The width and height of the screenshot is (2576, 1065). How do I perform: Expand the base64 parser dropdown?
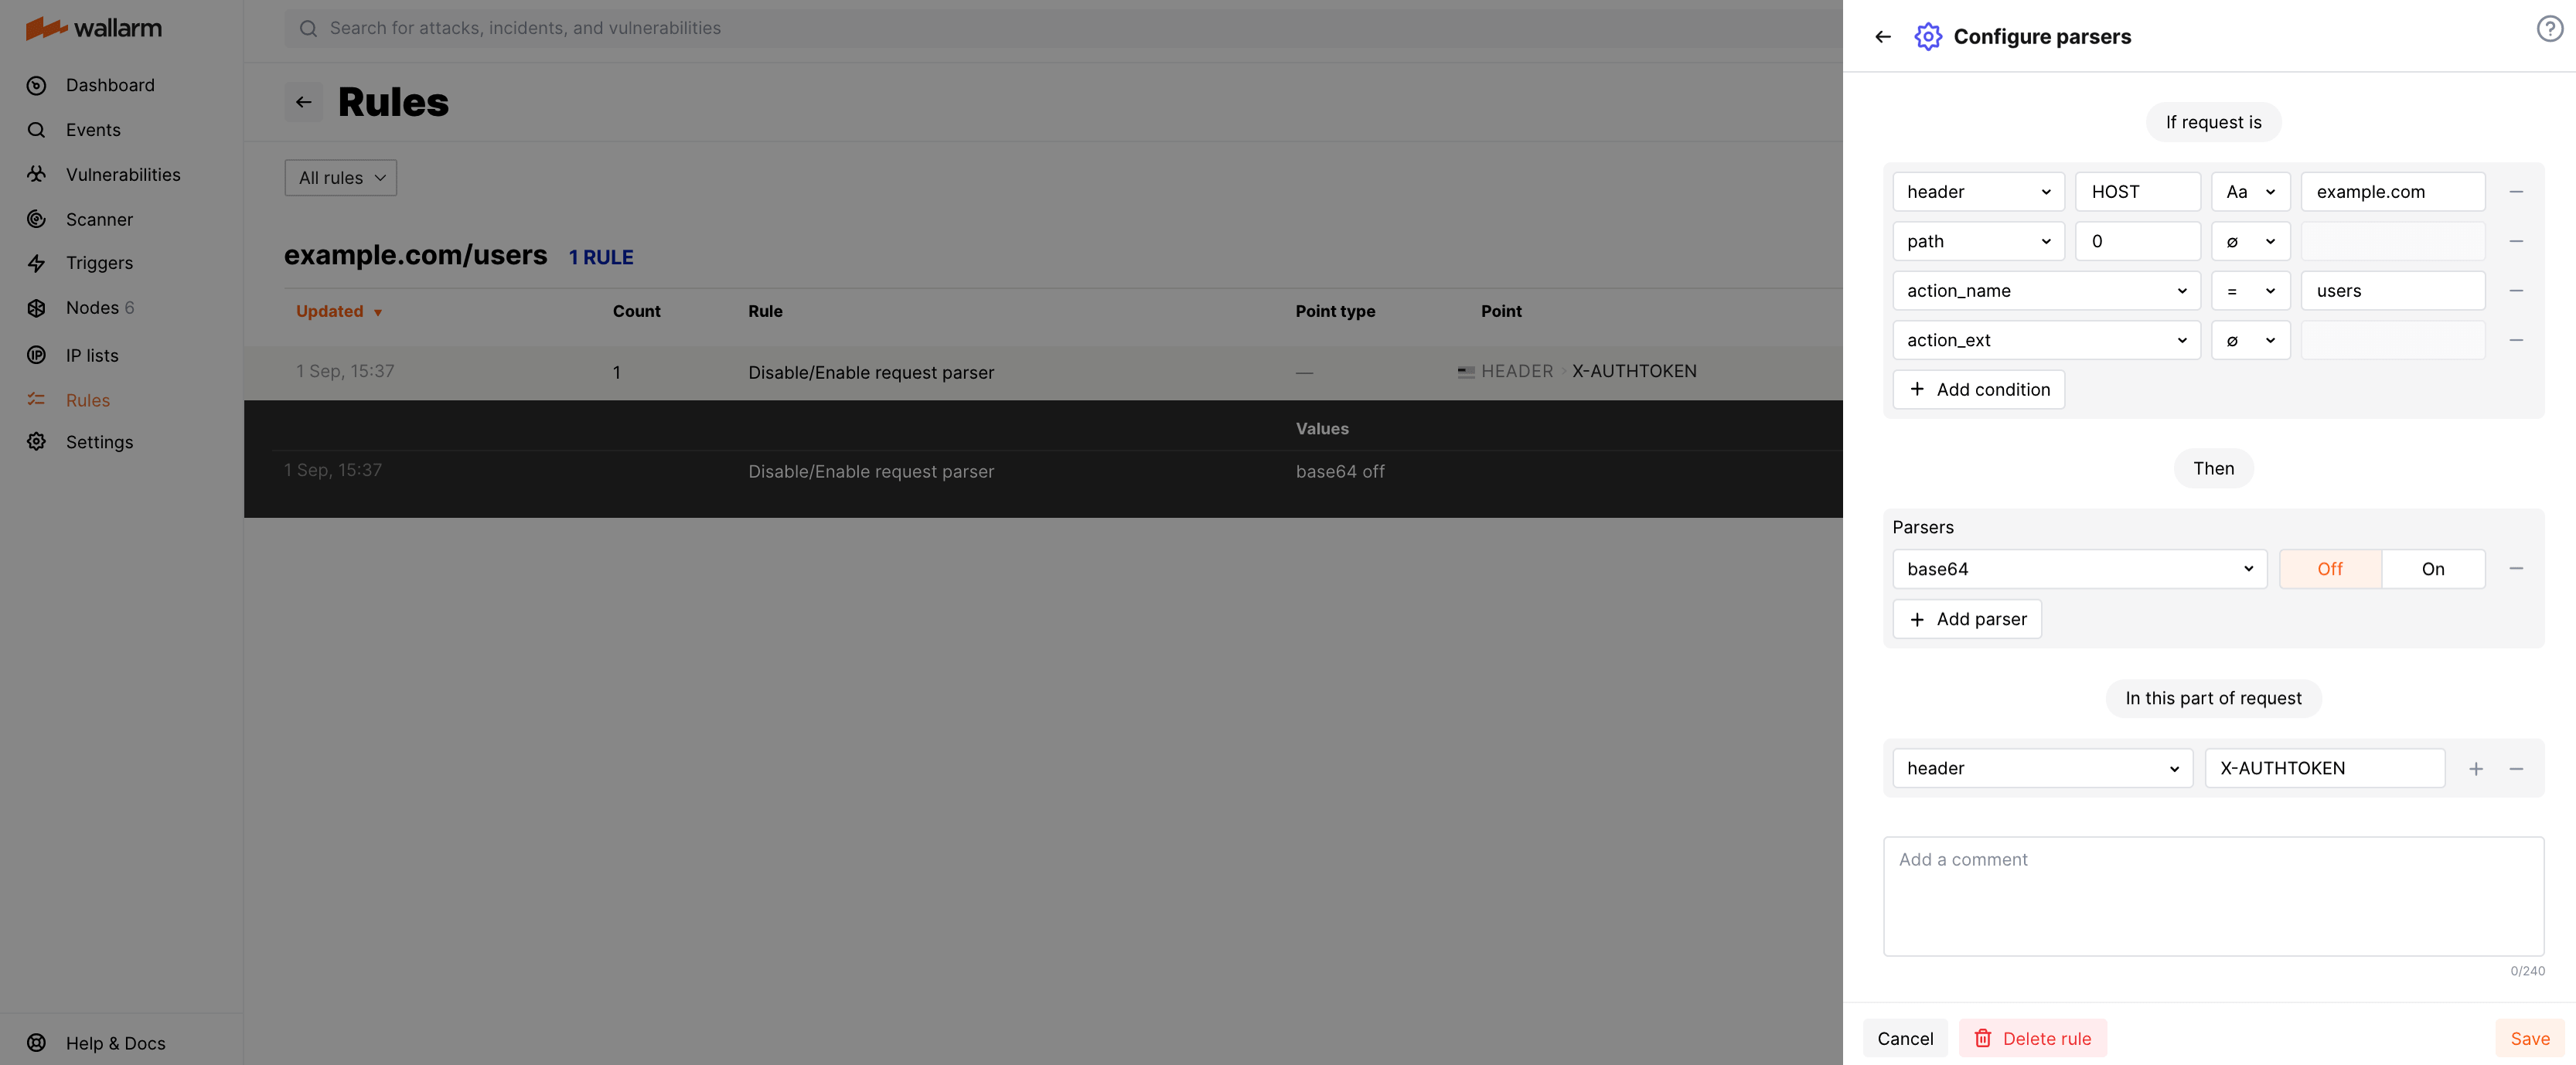tap(2080, 568)
